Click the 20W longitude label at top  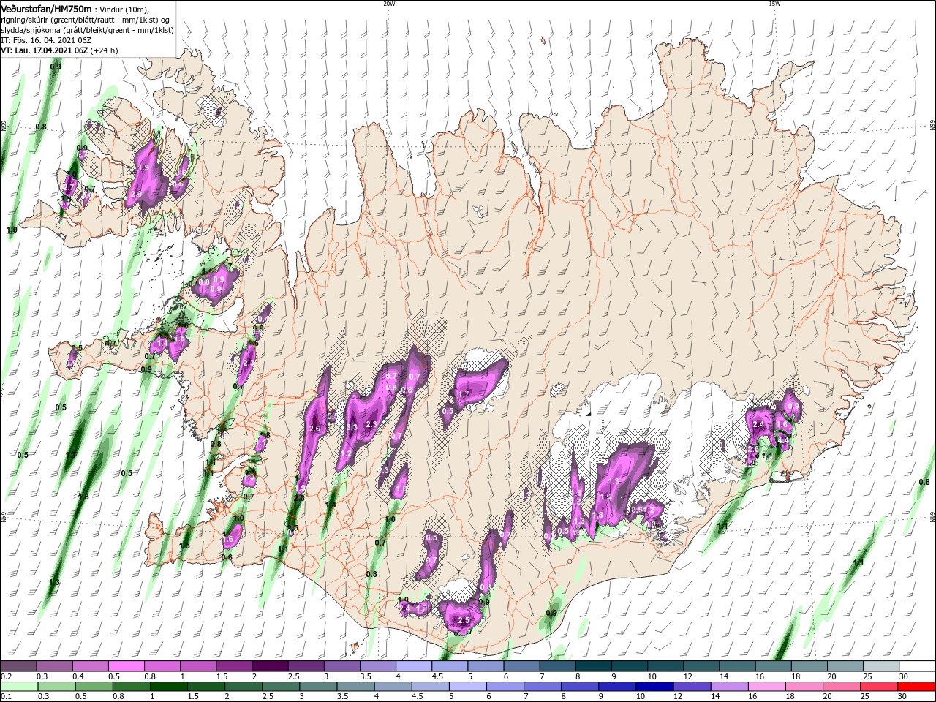[x=389, y=4]
